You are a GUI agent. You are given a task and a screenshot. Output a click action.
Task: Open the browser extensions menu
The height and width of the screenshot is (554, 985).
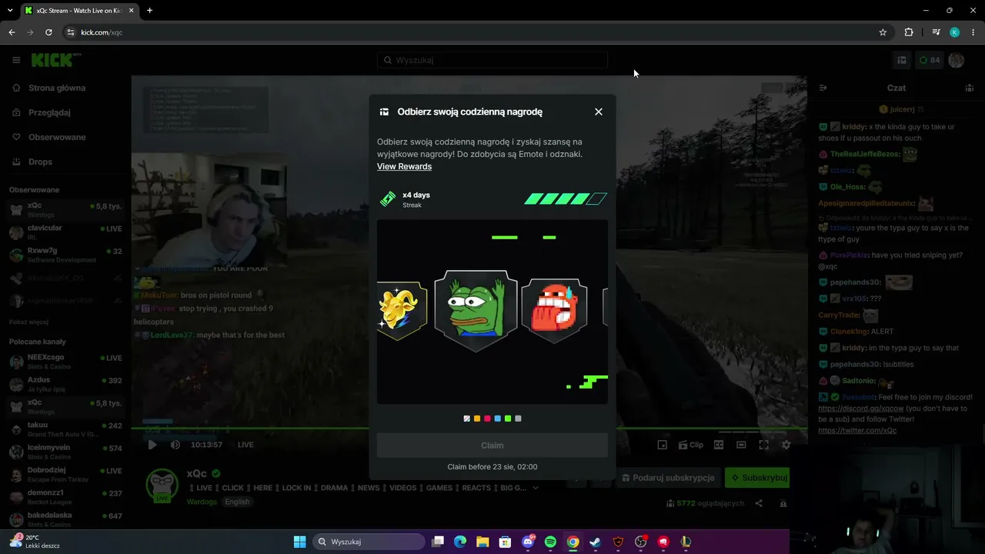[x=909, y=32]
